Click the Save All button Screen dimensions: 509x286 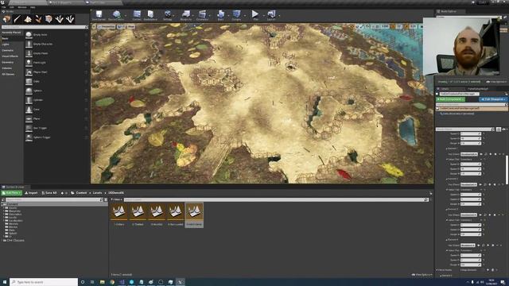point(49,193)
